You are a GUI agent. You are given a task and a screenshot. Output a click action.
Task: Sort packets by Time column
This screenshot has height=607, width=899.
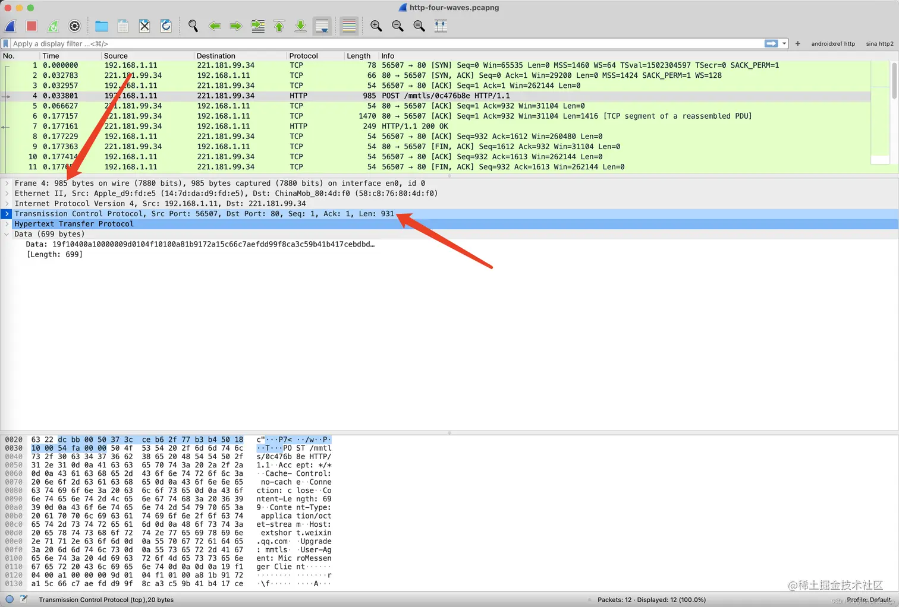pyautogui.click(x=70, y=56)
